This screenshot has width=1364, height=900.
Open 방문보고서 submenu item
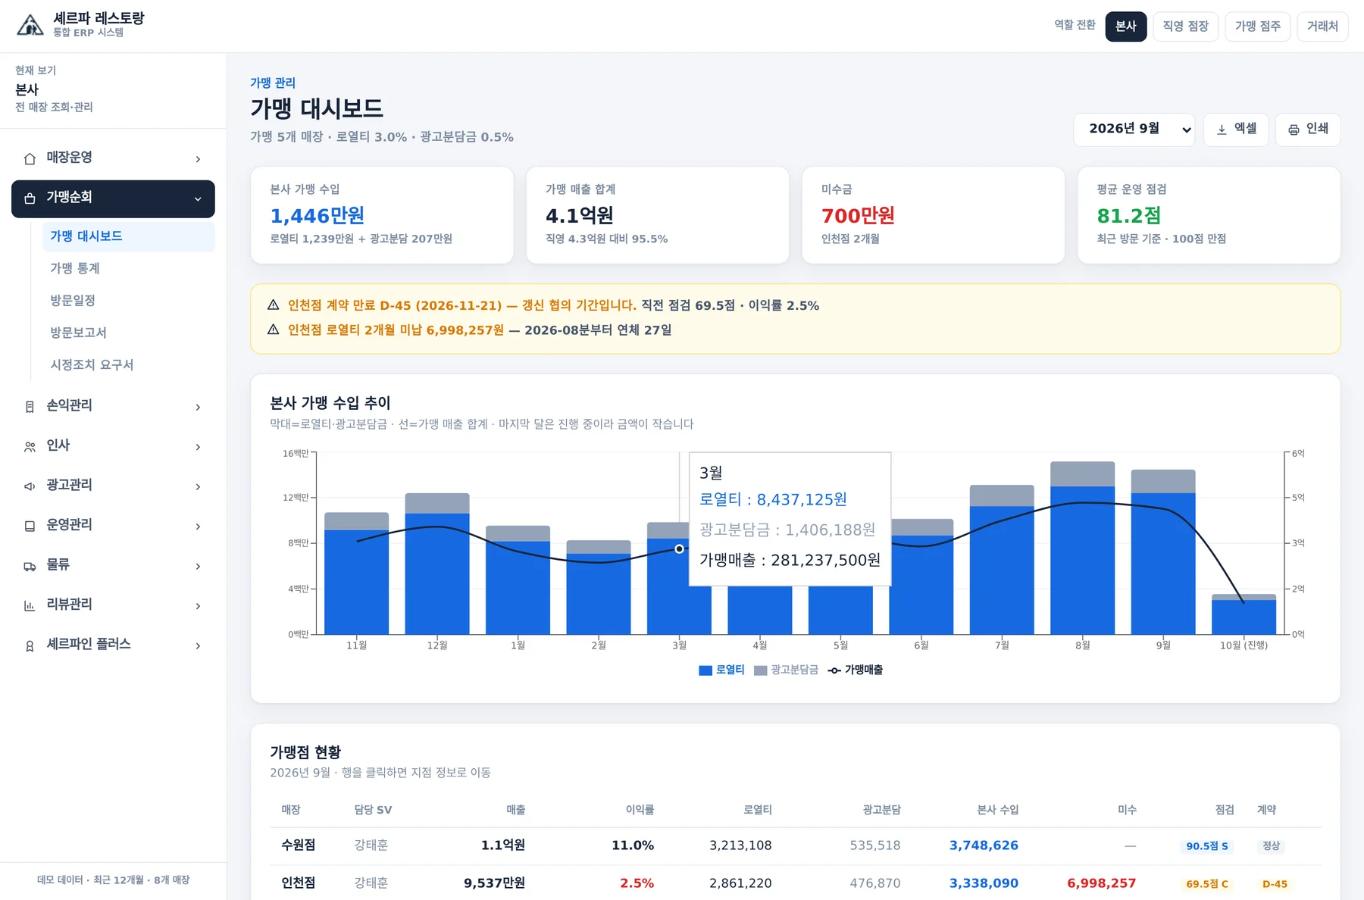(x=129, y=333)
